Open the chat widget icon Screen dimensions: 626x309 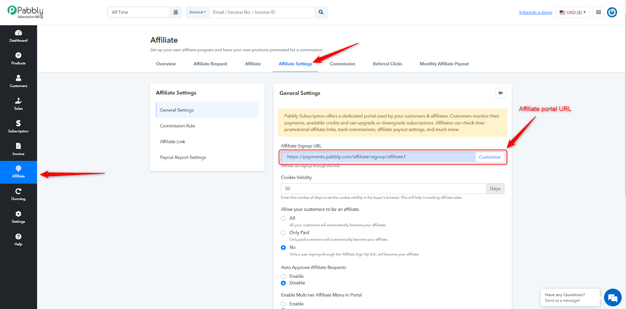pyautogui.click(x=613, y=298)
